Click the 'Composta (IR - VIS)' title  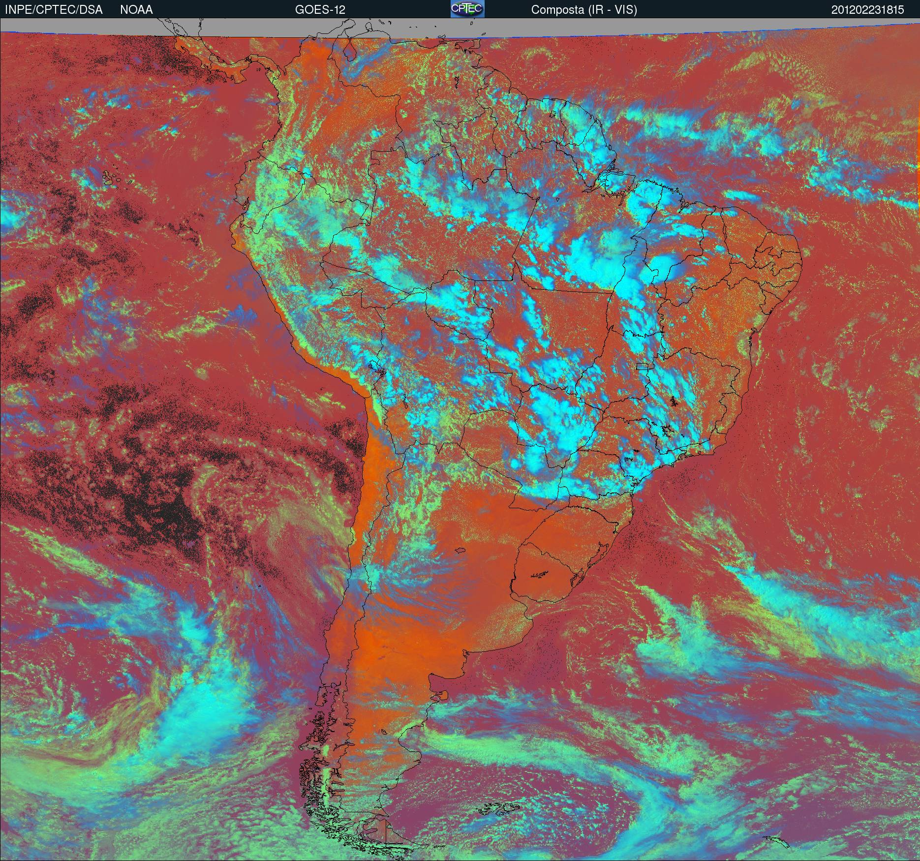584,10
